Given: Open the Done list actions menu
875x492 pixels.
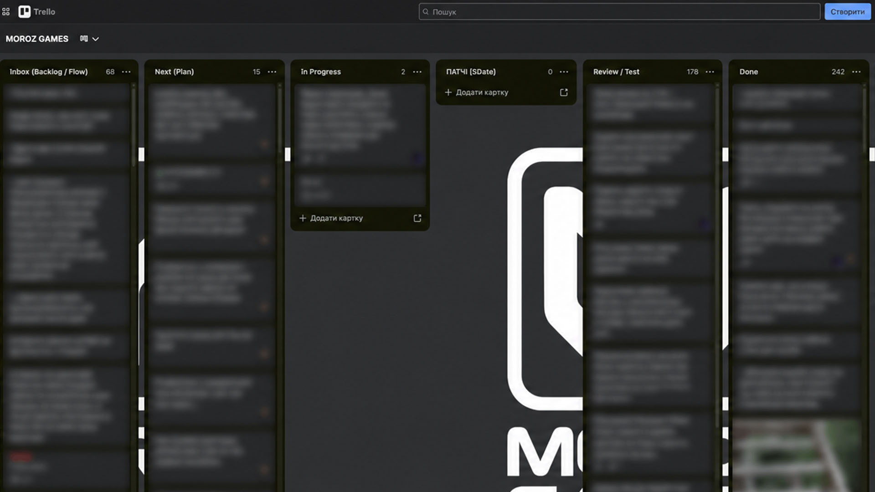Looking at the screenshot, I should pyautogui.click(x=856, y=72).
